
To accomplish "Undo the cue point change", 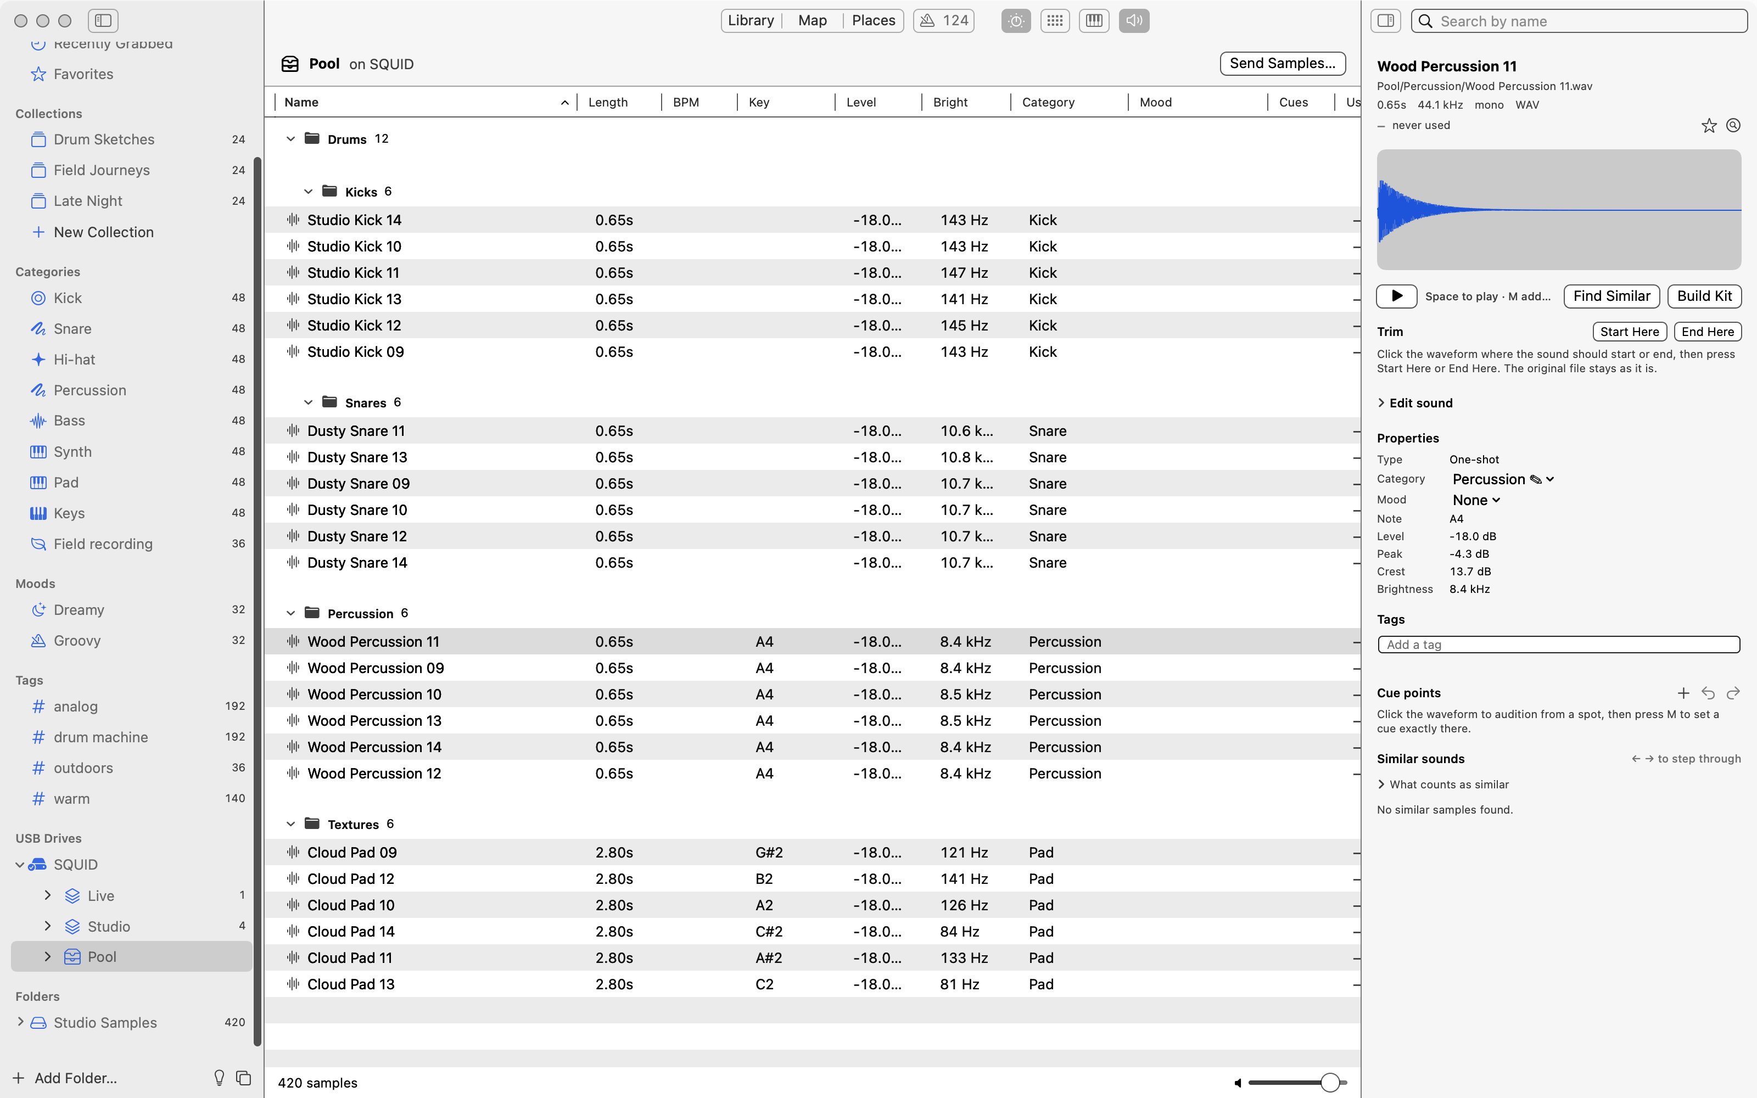I will [1708, 693].
